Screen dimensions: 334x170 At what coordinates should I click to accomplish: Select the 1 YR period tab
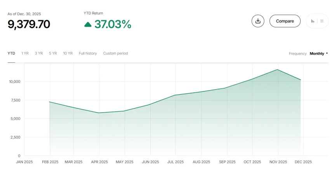(x=25, y=53)
